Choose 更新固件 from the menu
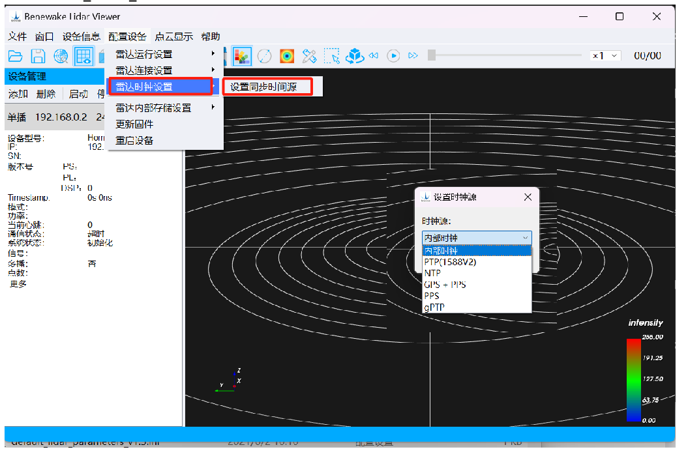 164,124
